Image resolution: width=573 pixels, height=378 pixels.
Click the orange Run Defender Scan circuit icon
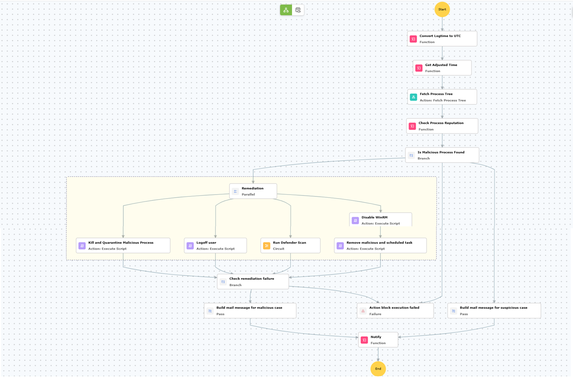(x=266, y=246)
